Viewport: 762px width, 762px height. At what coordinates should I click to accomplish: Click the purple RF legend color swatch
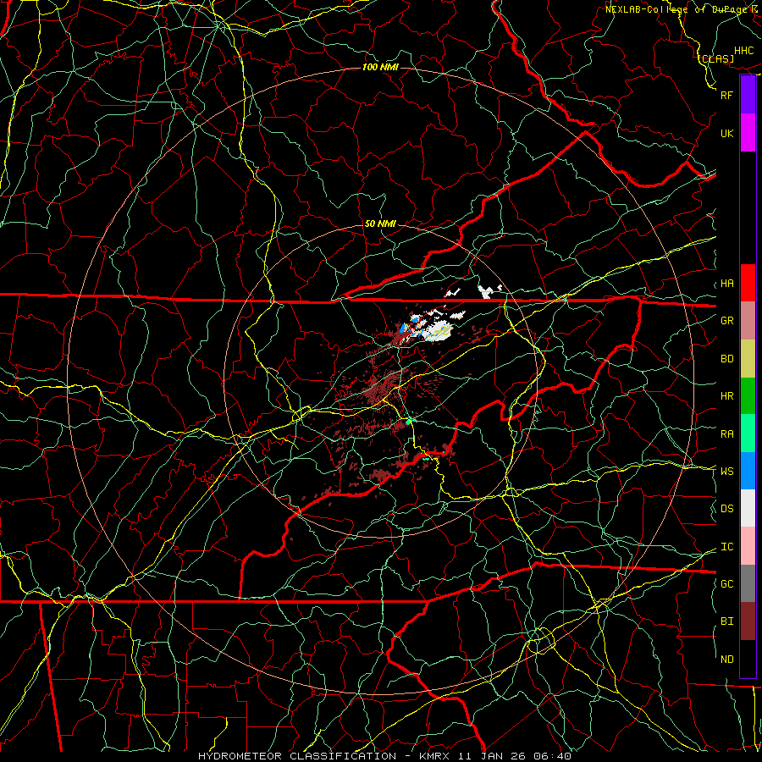[x=748, y=95]
